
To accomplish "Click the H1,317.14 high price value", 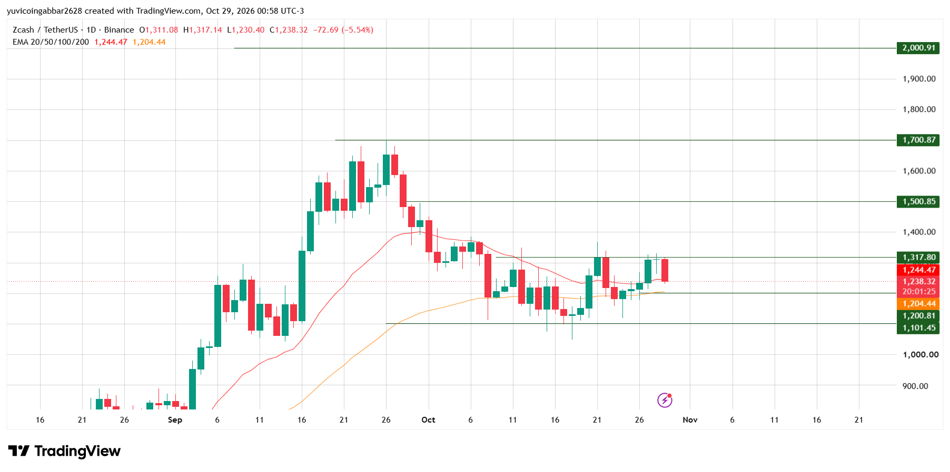I will pyautogui.click(x=203, y=30).
